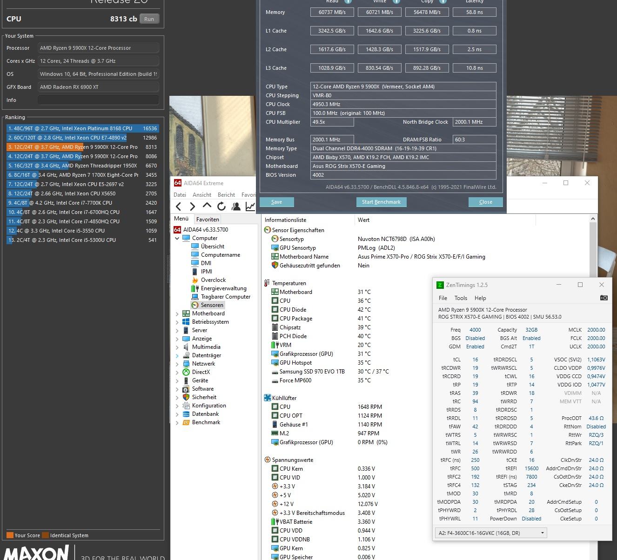Click the VRM temperature row icon
Image resolution: width=617 pixels, height=560 pixels.
point(275,345)
